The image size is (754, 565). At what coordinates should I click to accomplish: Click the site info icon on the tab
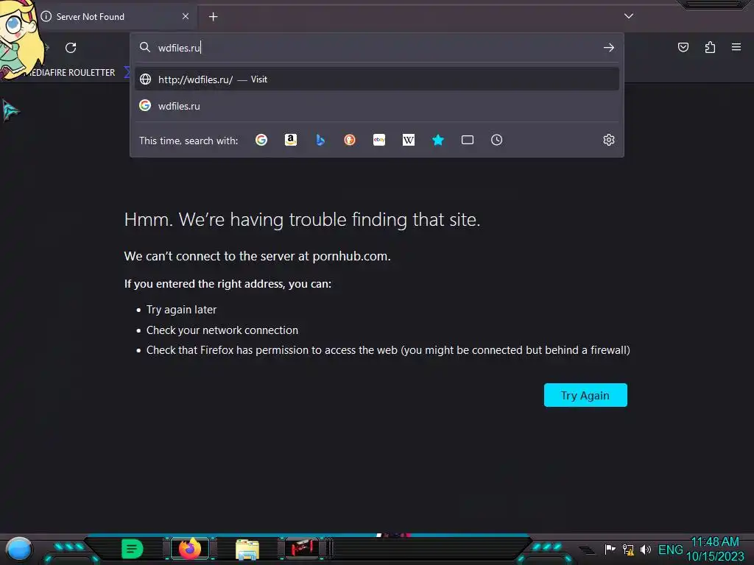[46, 16]
